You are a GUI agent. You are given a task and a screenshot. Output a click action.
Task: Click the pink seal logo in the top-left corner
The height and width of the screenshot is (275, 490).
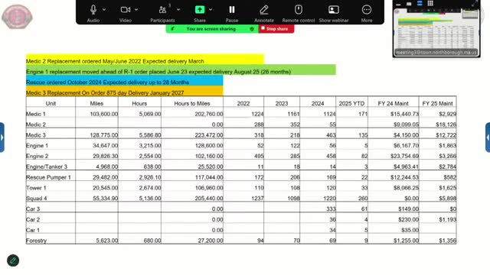click(x=17, y=17)
